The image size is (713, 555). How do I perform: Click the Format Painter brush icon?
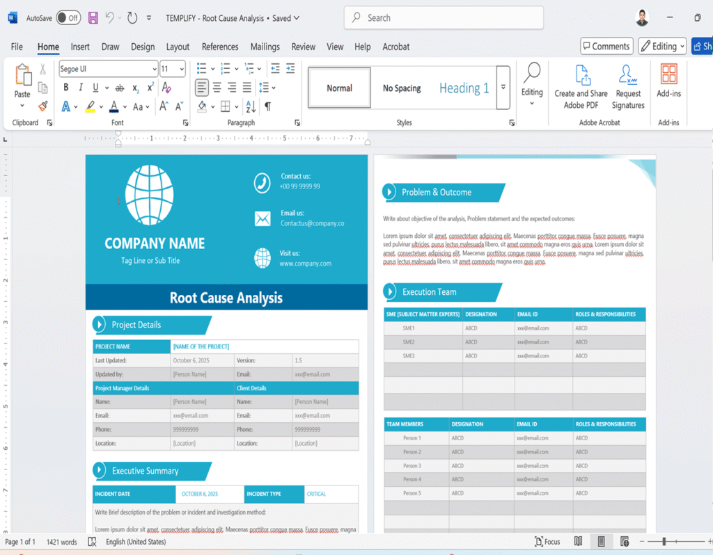click(43, 106)
